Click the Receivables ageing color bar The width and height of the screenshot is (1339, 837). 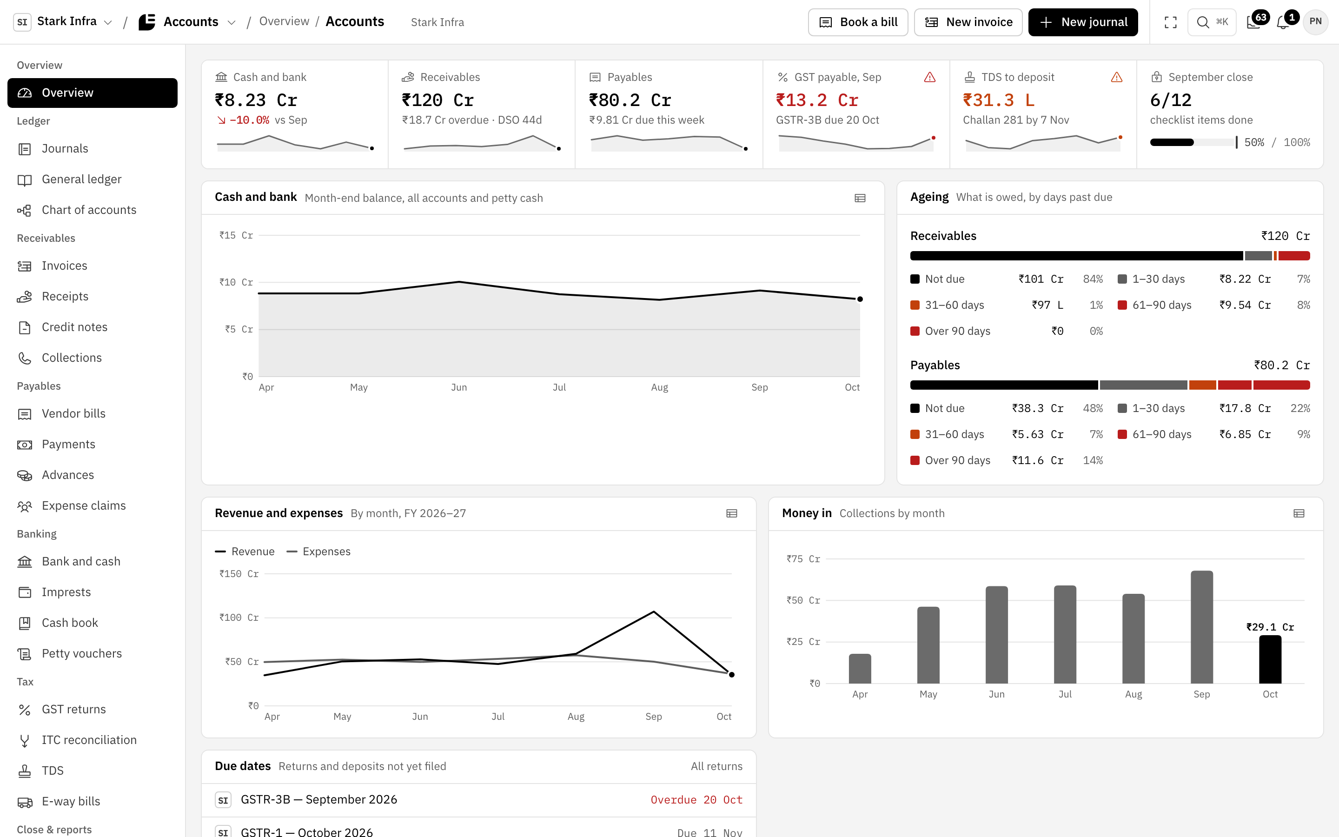[x=1110, y=256]
